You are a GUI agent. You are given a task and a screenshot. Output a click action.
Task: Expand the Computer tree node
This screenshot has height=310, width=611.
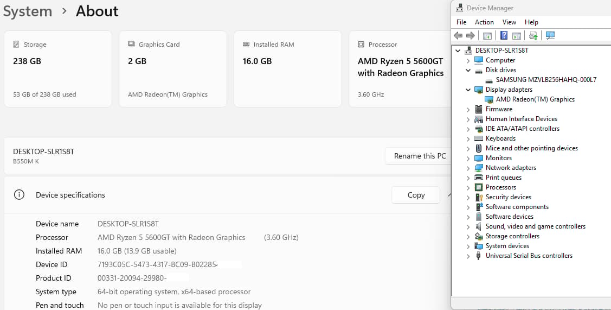click(x=468, y=60)
